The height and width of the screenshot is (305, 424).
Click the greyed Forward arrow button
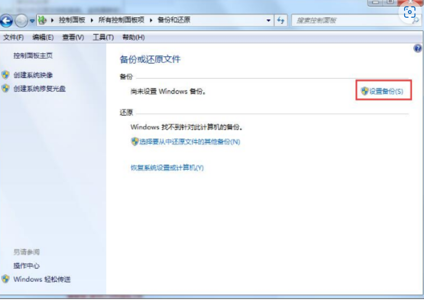point(21,21)
